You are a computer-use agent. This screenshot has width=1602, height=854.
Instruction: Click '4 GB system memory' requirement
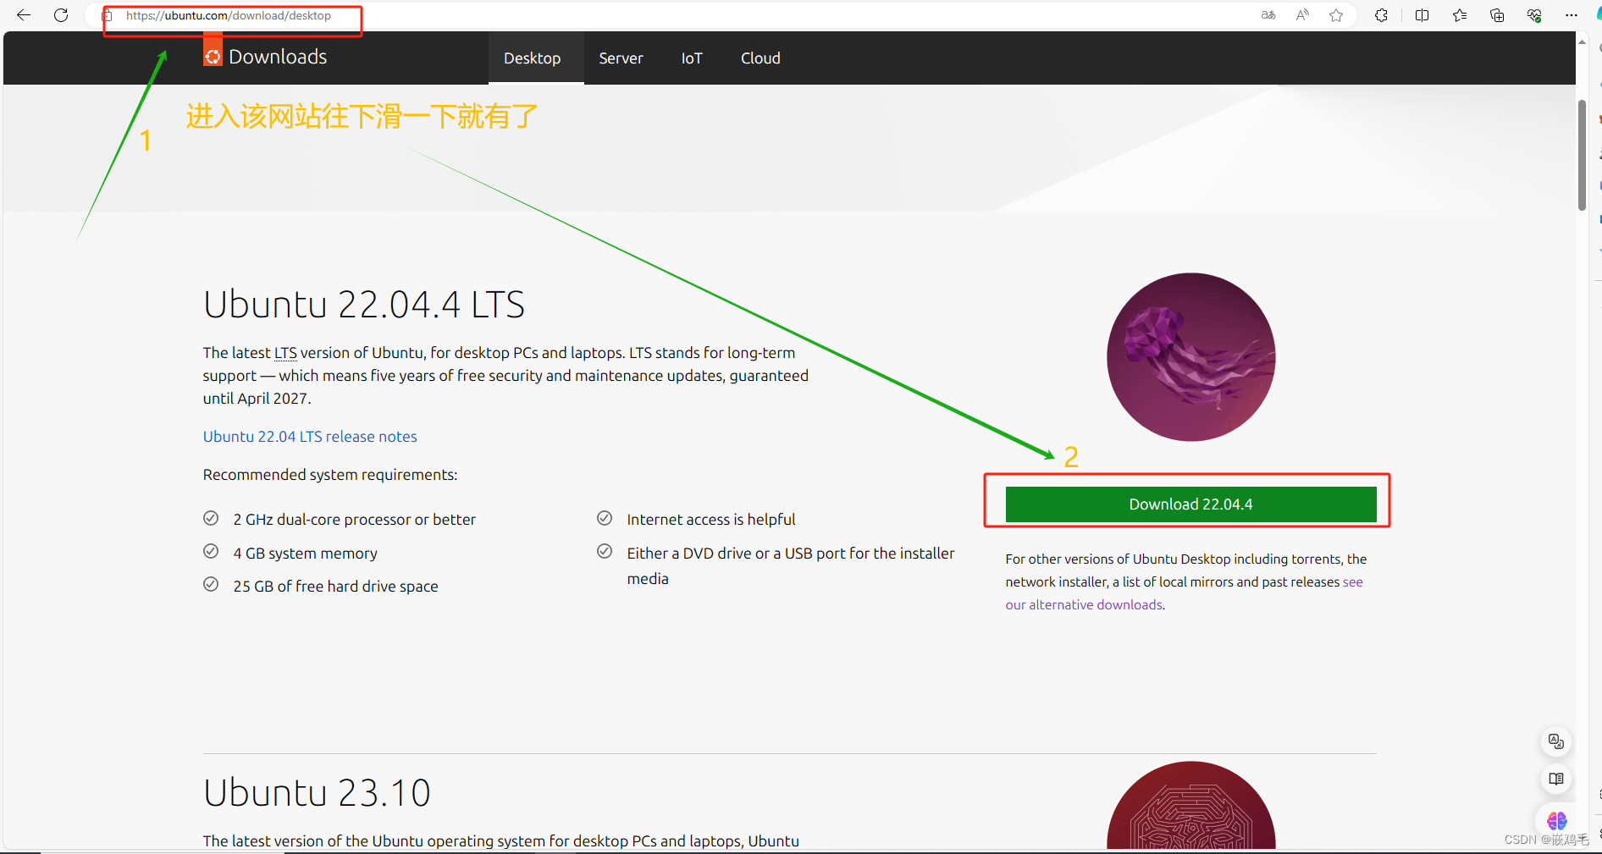[306, 554]
